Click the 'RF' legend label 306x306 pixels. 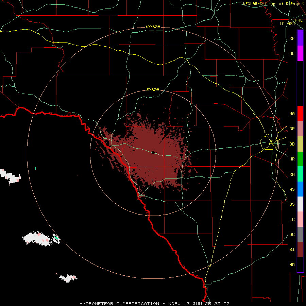(292, 38)
